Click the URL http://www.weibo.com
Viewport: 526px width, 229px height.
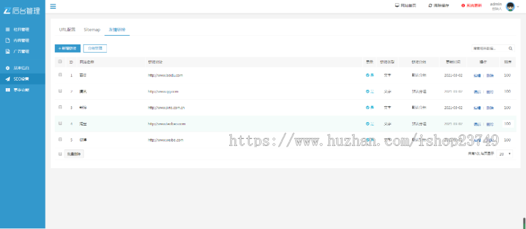(x=166, y=140)
